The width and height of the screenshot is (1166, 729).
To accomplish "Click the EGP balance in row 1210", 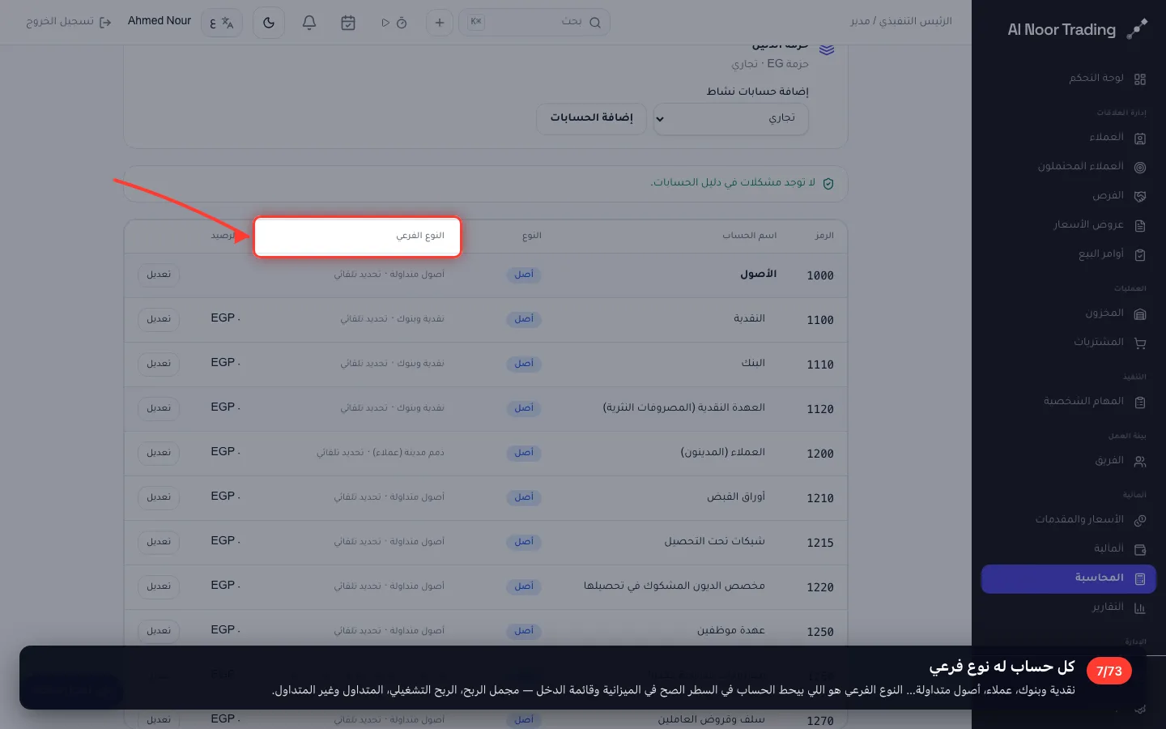I will [225, 497].
